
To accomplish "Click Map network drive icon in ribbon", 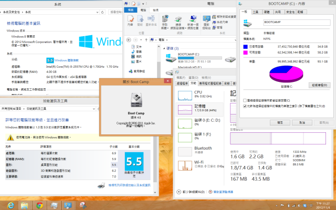I will (x=178, y=19).
